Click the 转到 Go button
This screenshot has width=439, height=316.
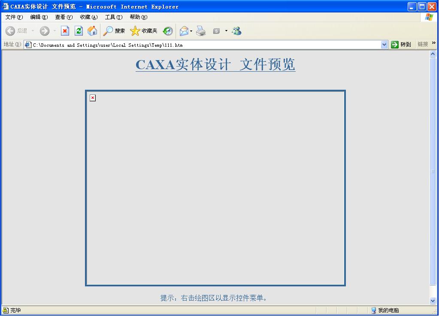[x=401, y=45]
